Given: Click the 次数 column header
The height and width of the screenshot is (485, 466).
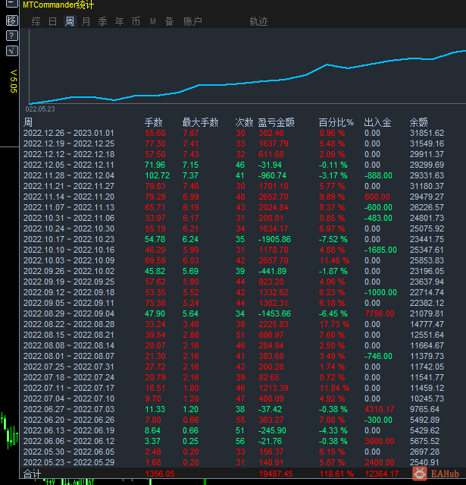Looking at the screenshot, I should click(x=244, y=122).
